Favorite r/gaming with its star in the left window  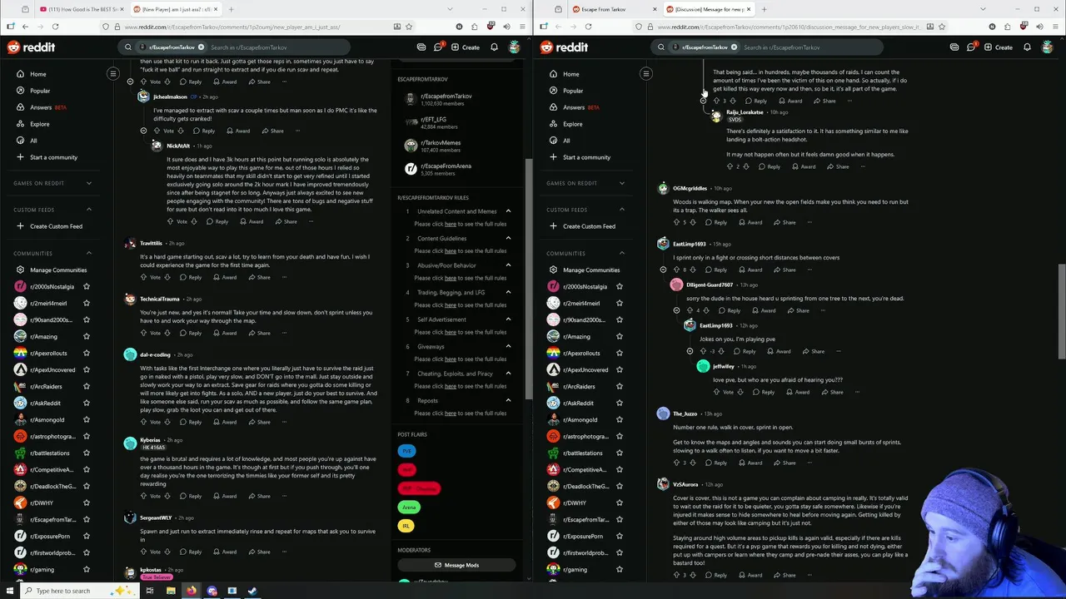coord(87,569)
